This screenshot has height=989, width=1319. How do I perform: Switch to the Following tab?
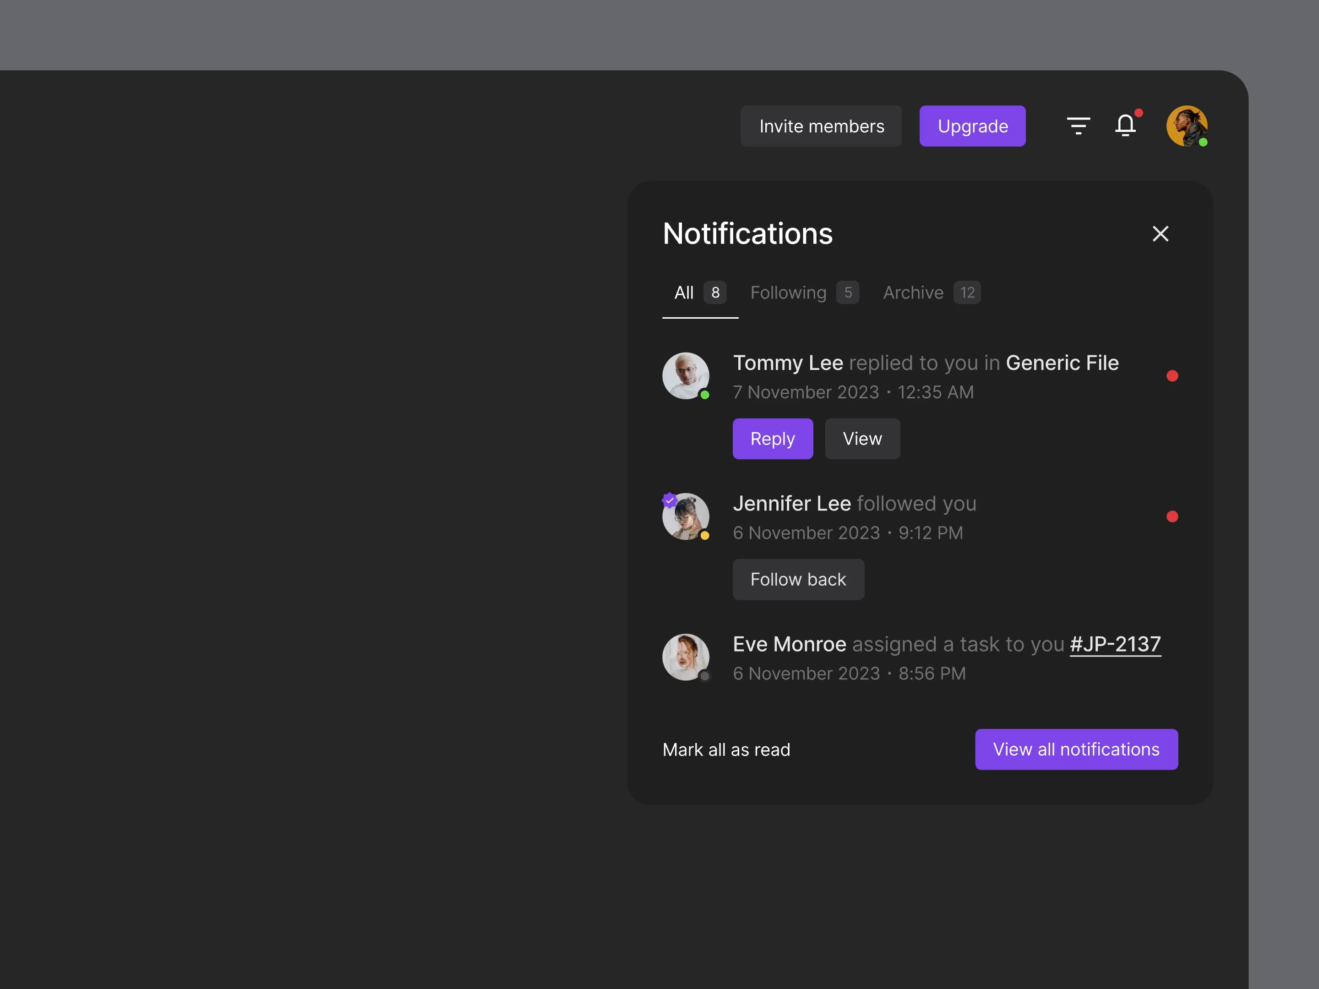point(788,293)
